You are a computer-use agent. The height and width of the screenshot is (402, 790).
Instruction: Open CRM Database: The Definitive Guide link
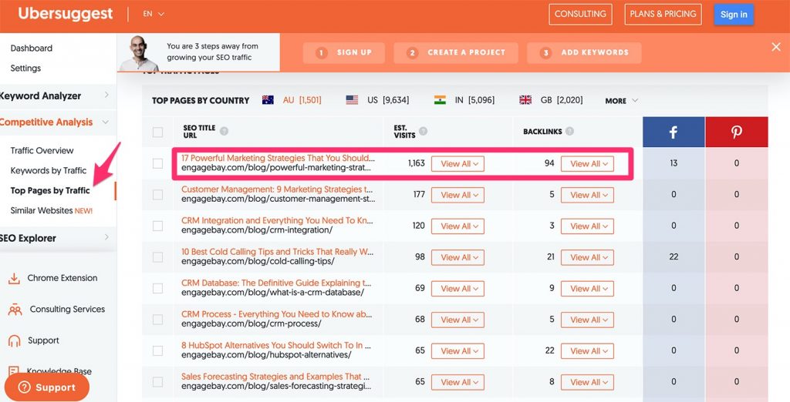(x=276, y=283)
